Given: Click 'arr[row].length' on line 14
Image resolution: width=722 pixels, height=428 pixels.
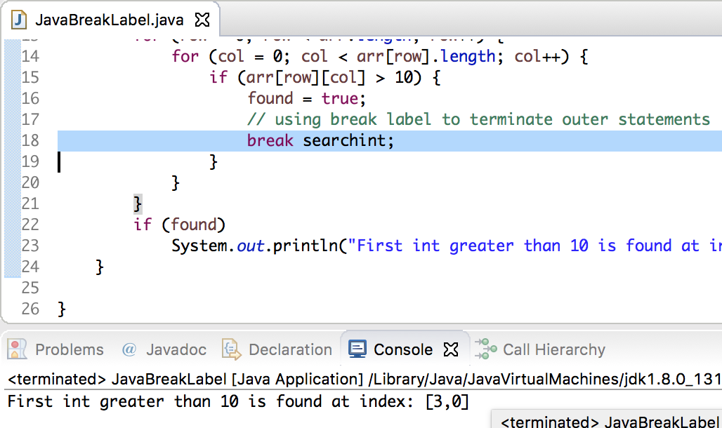Looking at the screenshot, I should click(x=426, y=56).
